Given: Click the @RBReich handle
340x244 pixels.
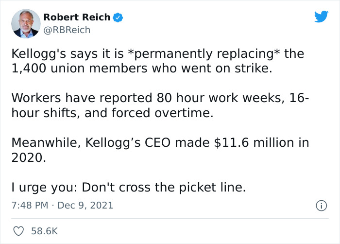Looking at the screenshot, I should click(67, 30).
